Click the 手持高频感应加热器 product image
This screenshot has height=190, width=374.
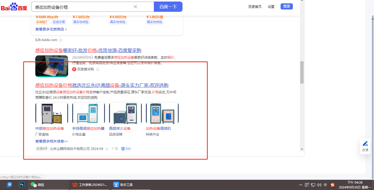coord(89,113)
